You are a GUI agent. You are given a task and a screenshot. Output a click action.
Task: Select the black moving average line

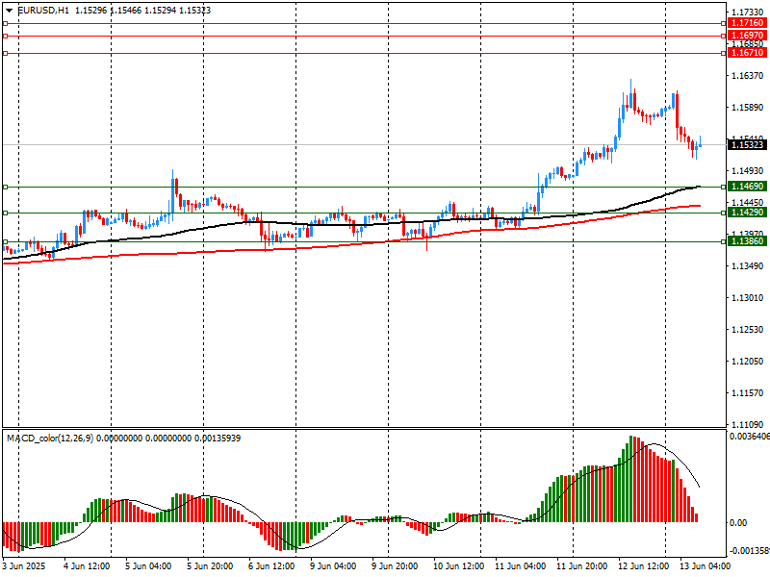[x=289, y=225]
